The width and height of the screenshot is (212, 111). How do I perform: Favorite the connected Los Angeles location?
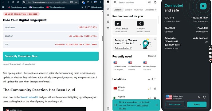(x=199, y=97)
